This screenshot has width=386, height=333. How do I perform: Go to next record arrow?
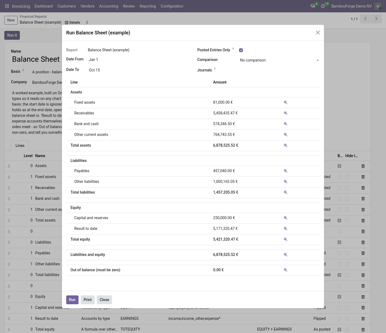[376, 19]
